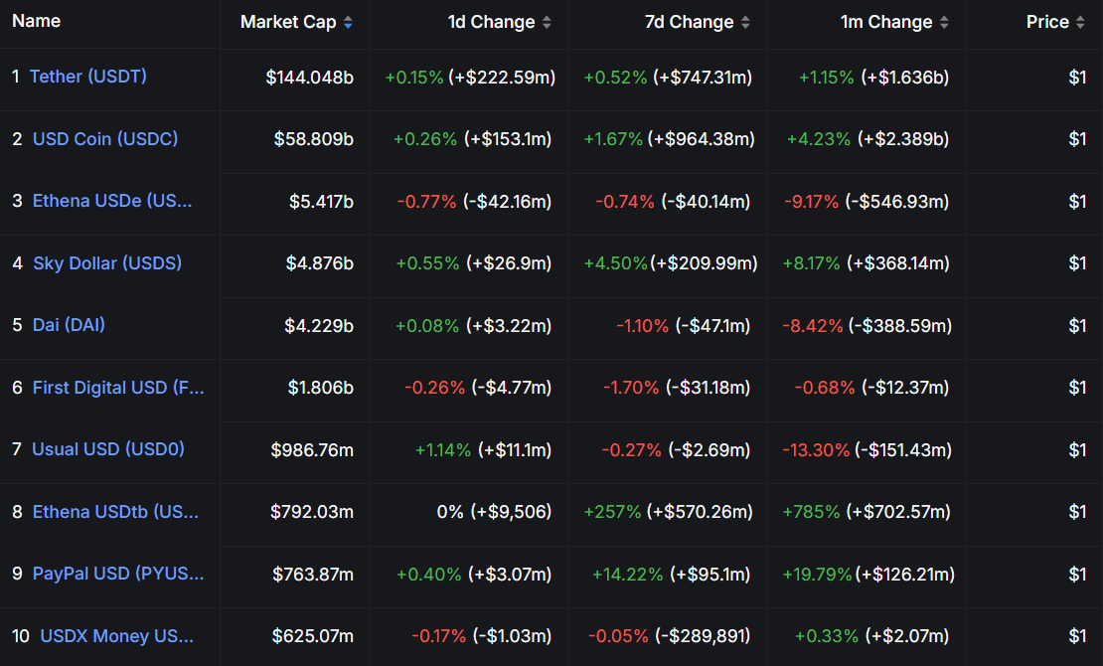The image size is (1103, 666).
Task: Click Usual USD 7d change -0.27%
Action: click(632, 450)
